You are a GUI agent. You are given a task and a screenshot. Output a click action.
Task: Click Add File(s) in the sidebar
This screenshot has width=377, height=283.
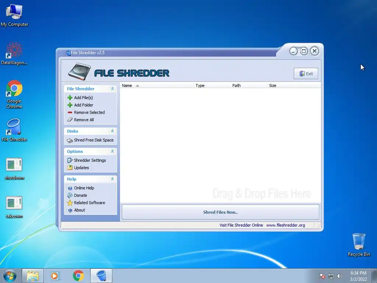pos(84,97)
